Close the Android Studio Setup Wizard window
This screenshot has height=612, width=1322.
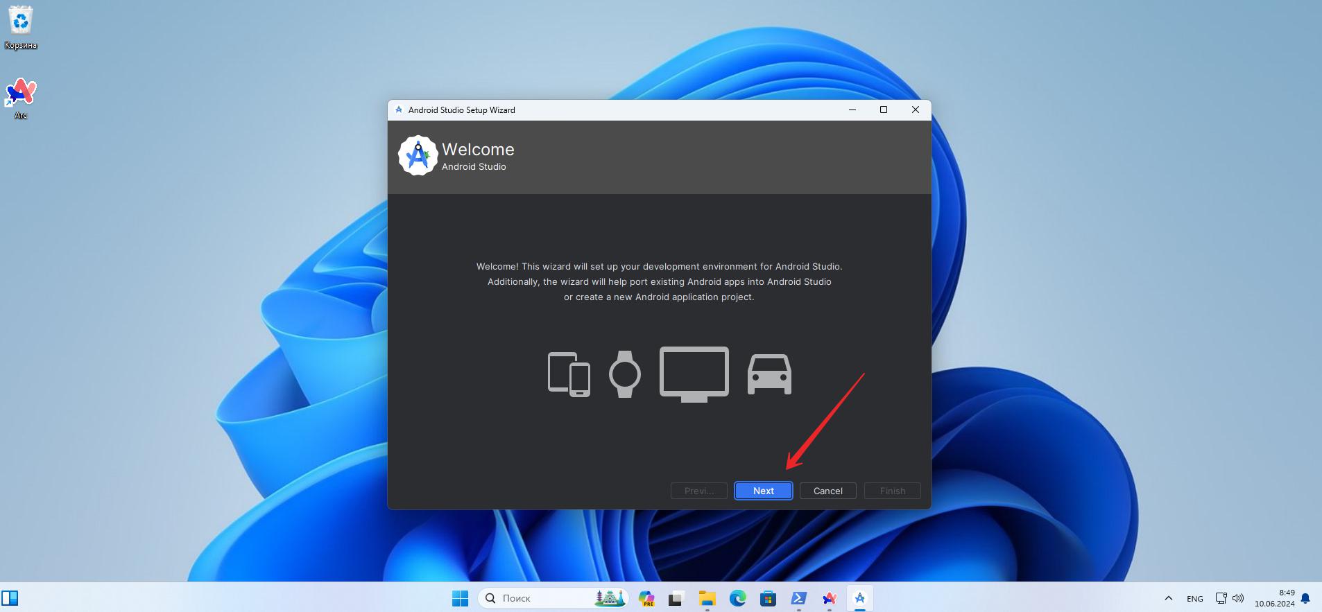916,110
